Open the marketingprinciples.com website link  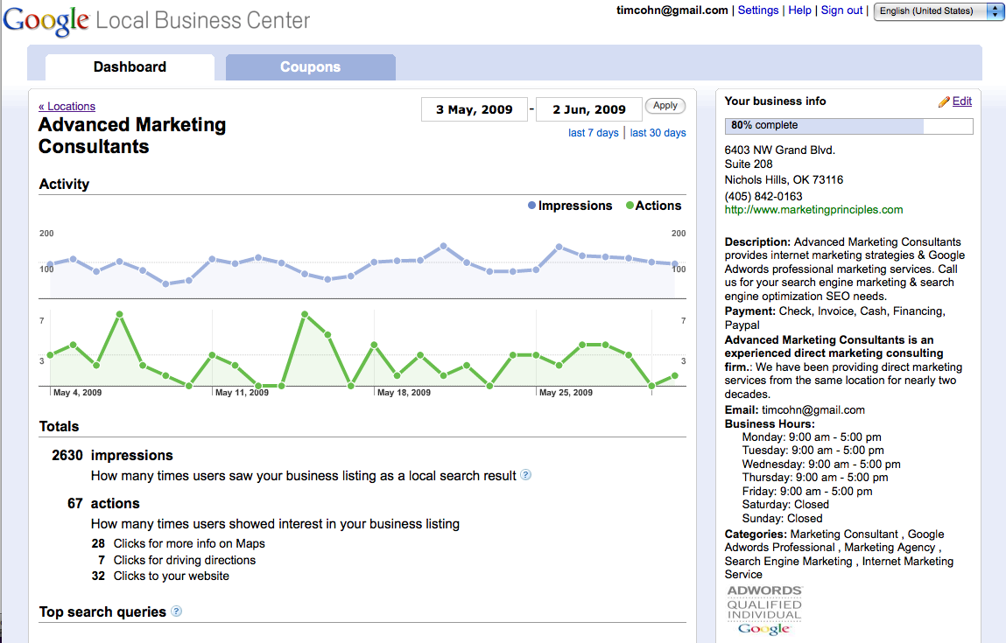(x=813, y=210)
